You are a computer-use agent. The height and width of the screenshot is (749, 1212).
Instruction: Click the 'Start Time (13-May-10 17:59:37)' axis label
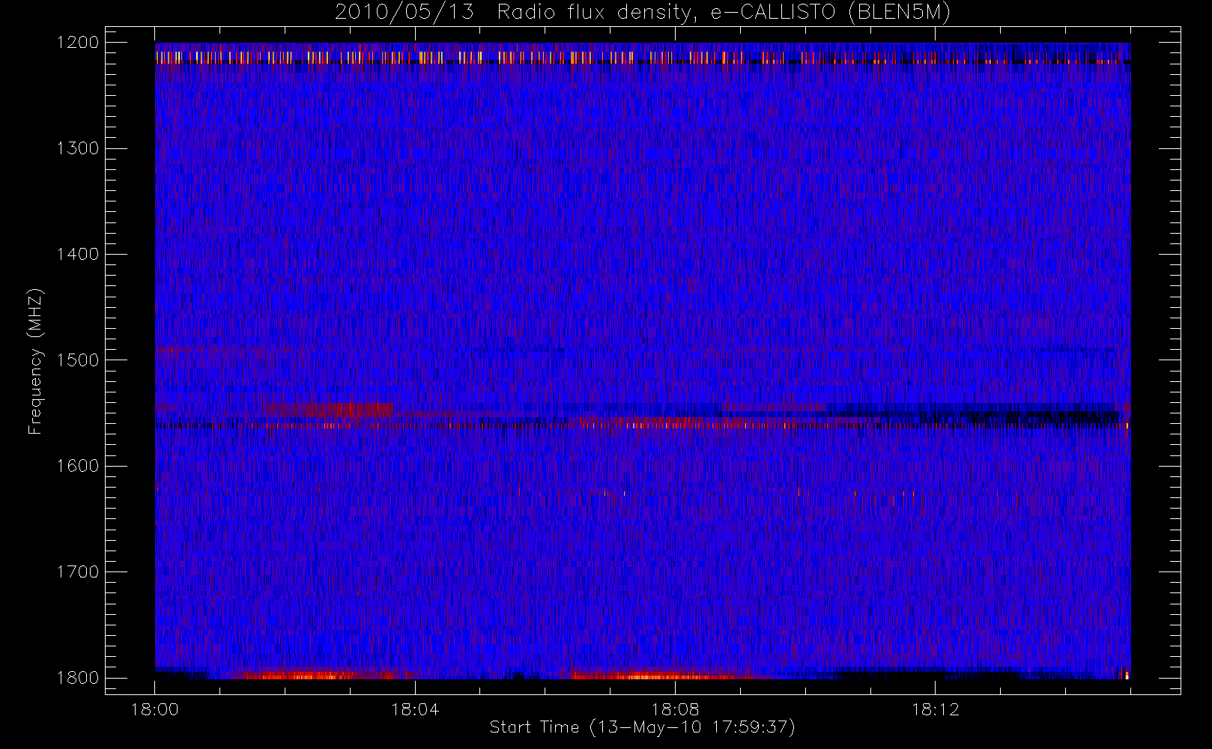[x=642, y=727]
